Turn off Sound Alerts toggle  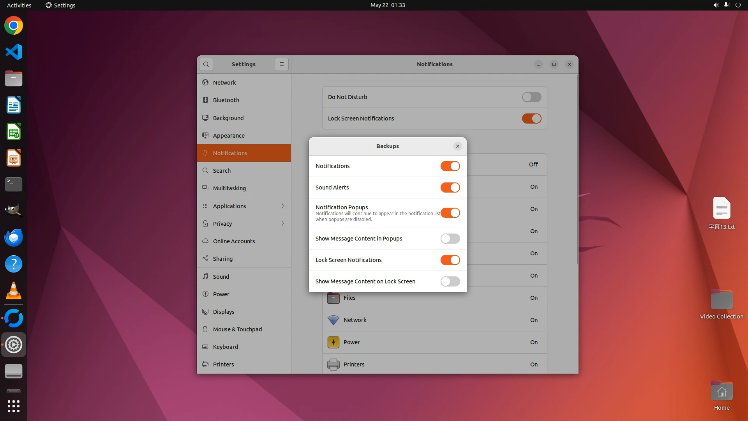coord(450,188)
